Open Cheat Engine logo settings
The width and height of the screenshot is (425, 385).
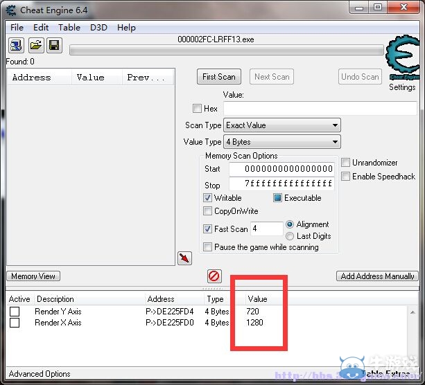(x=404, y=57)
